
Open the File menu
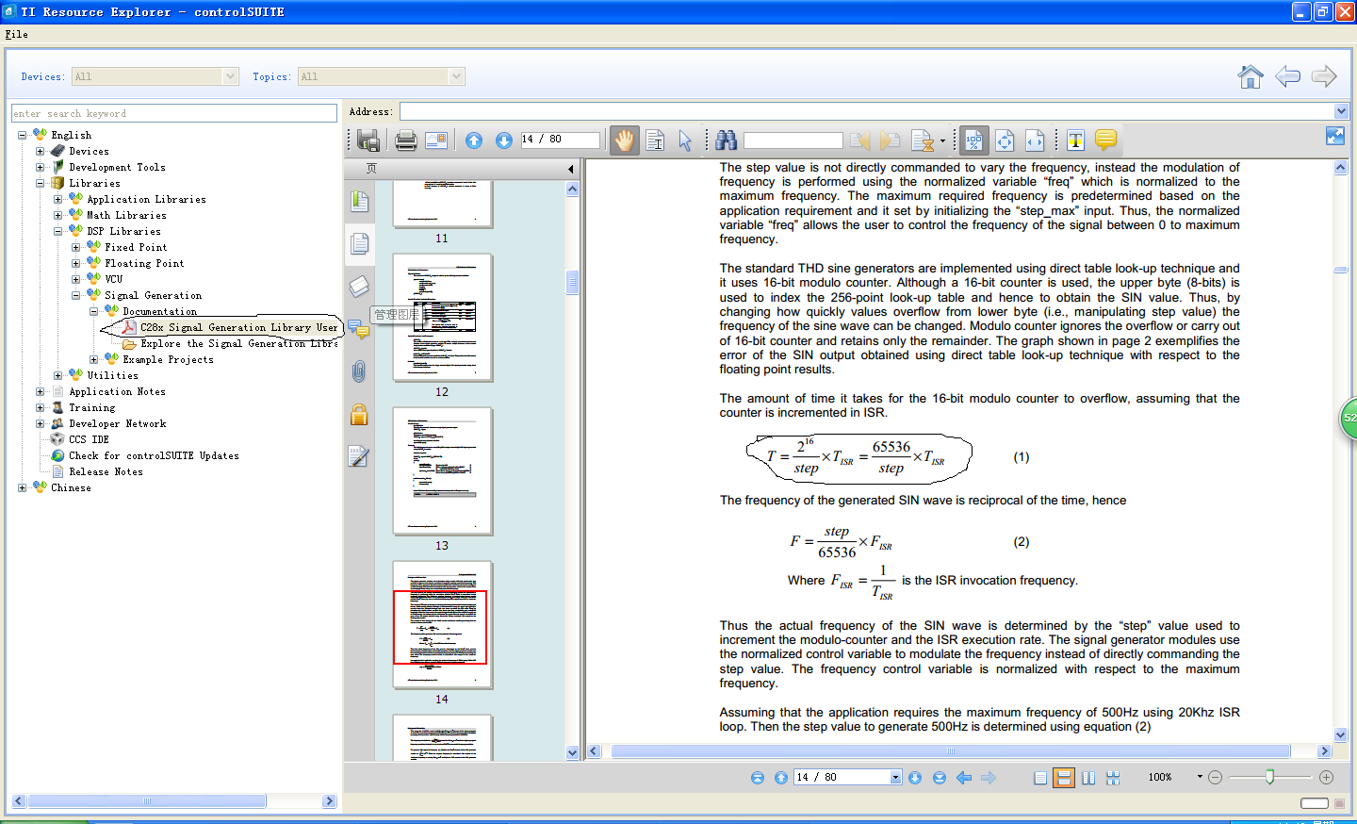pyautogui.click(x=16, y=34)
